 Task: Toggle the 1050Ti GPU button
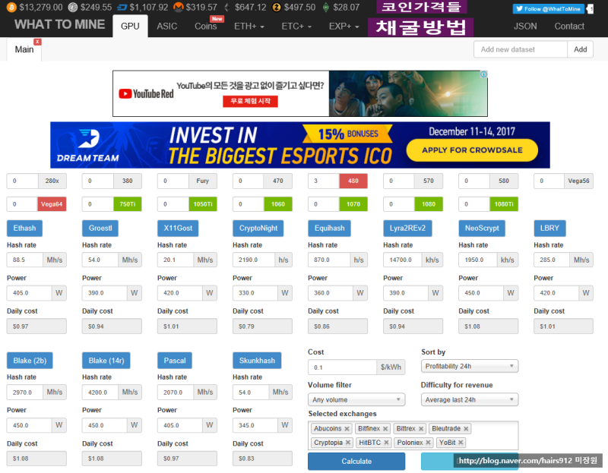[203, 204]
